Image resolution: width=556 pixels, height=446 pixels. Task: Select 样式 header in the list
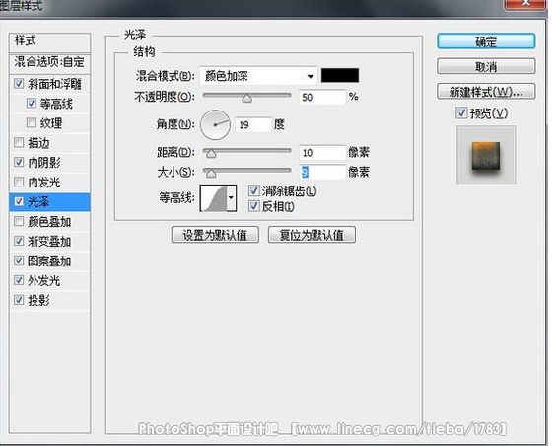tap(49, 42)
